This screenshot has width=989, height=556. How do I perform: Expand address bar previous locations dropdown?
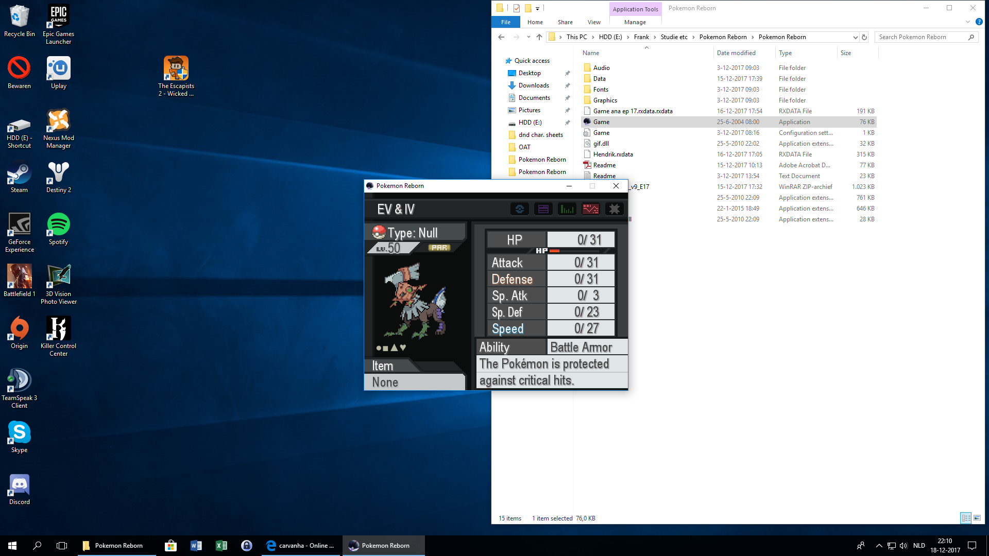(x=855, y=37)
